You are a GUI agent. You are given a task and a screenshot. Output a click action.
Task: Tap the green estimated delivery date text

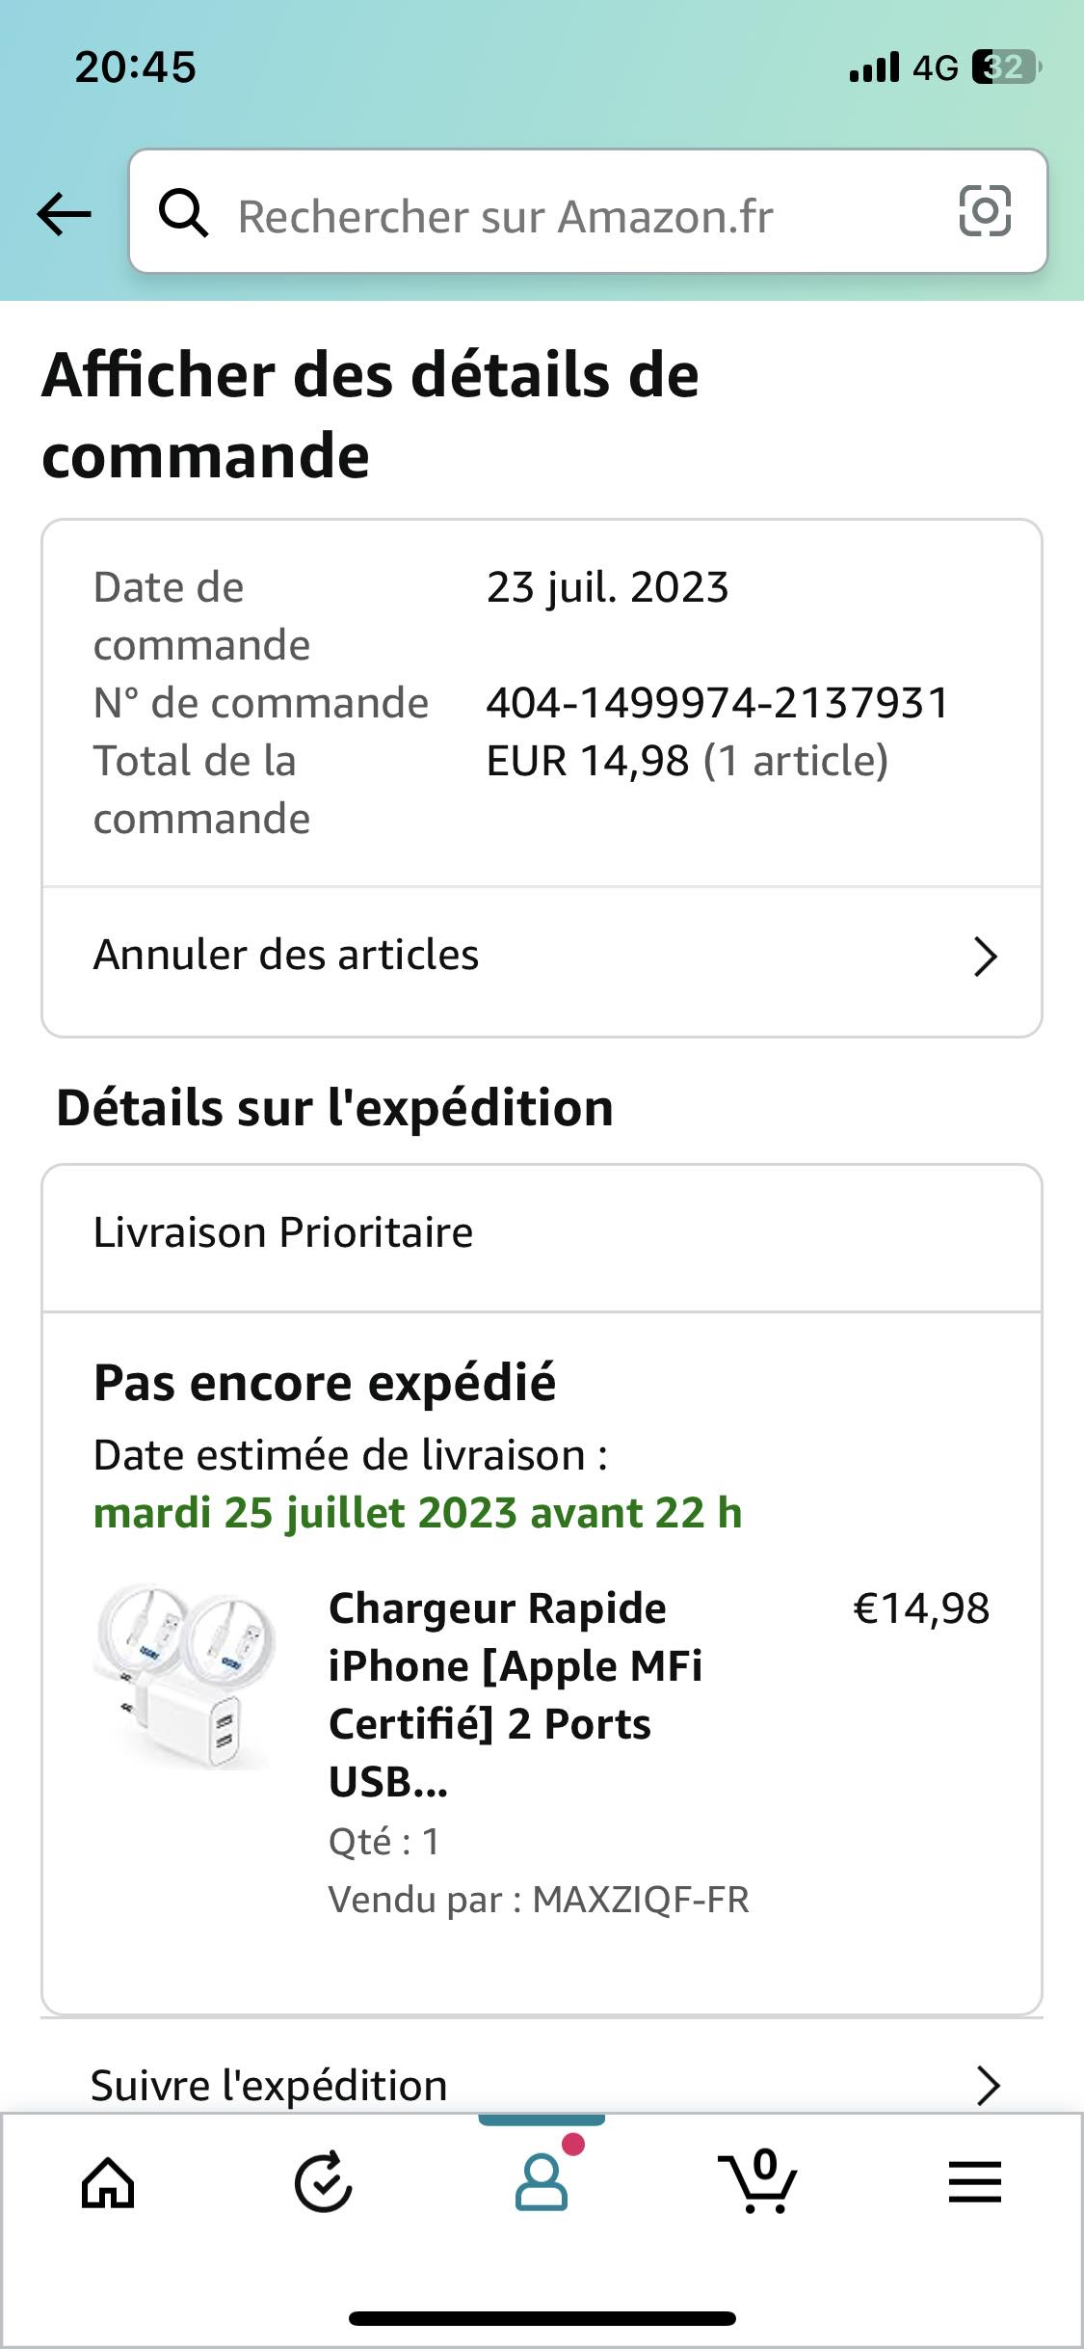point(417,1513)
